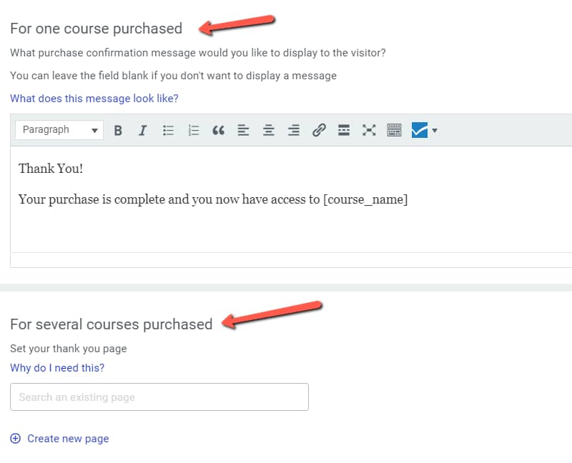Image resolution: width=572 pixels, height=463 pixels.
Task: Click the plus icon next to Create new page
Action: coord(15,438)
